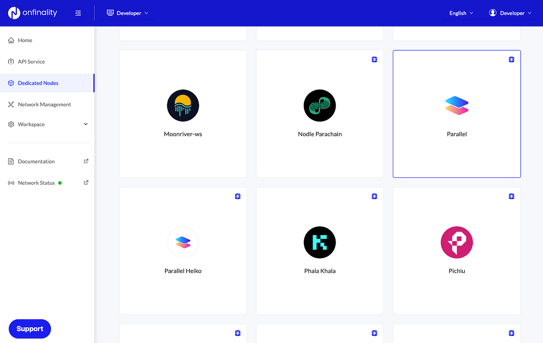Click the external link icon beside Network Status
543x343 pixels.
point(86,183)
